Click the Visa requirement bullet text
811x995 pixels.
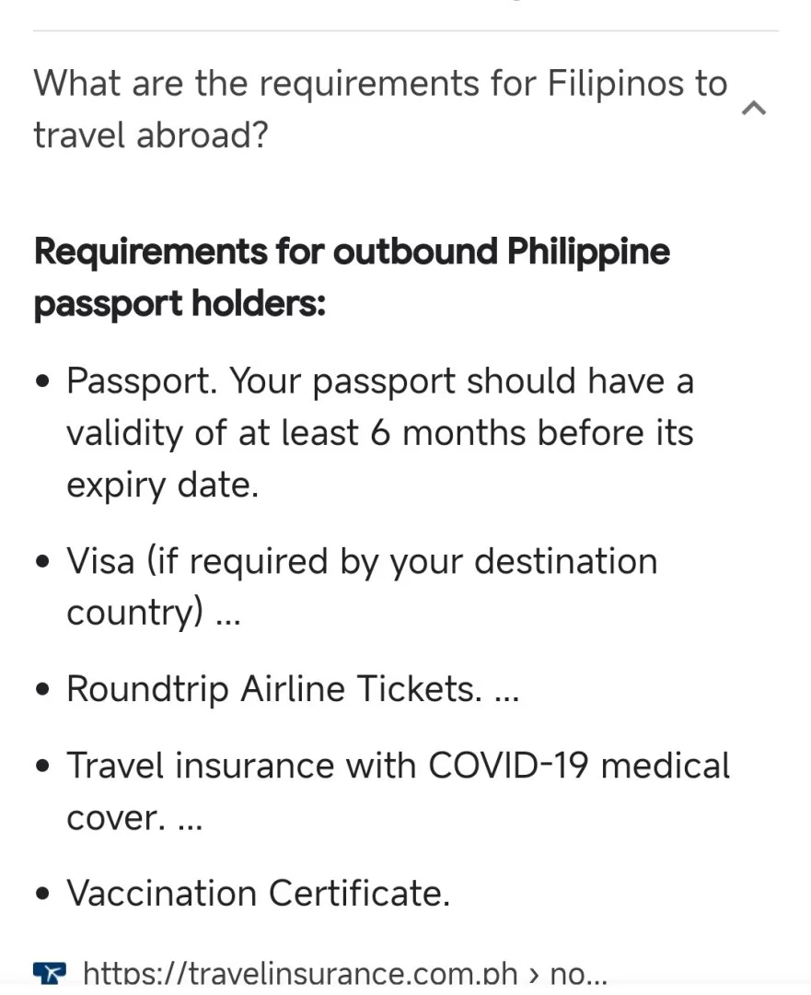click(362, 586)
